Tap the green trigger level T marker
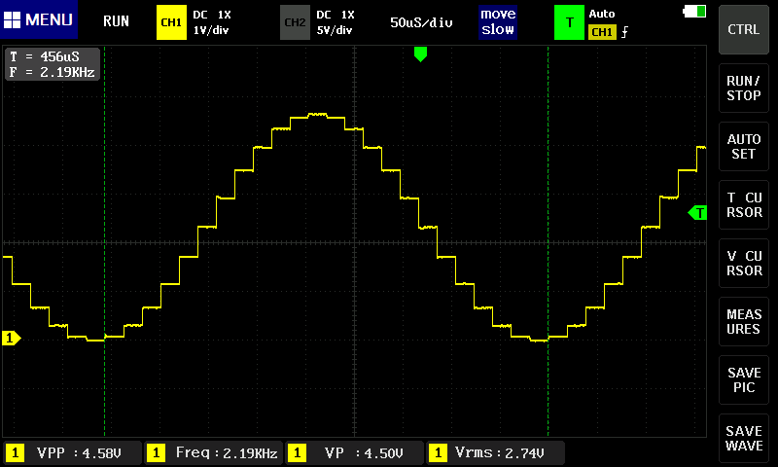The image size is (778, 467). coord(697,213)
